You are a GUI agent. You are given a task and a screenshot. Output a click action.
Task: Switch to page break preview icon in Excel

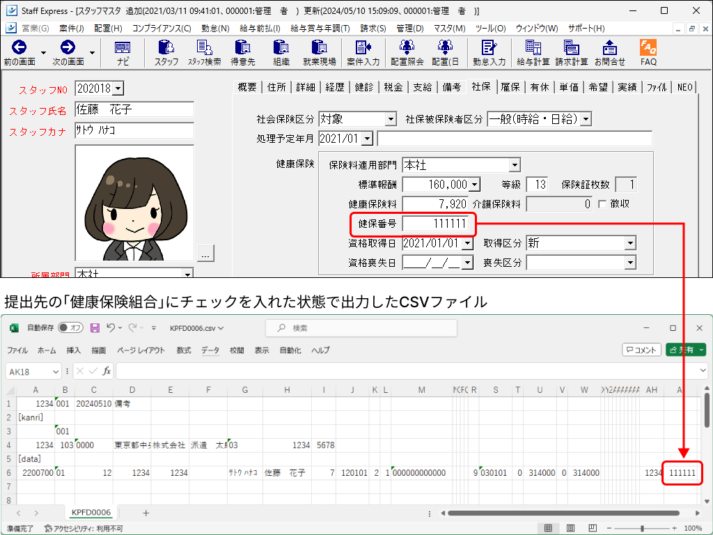593,528
